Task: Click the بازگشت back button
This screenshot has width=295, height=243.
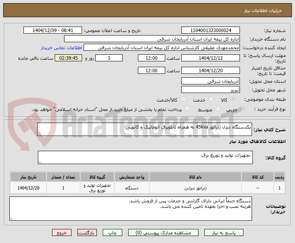Action: [87, 233]
